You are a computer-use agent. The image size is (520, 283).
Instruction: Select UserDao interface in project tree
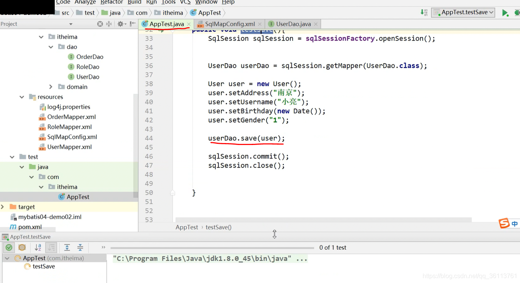[88, 77]
